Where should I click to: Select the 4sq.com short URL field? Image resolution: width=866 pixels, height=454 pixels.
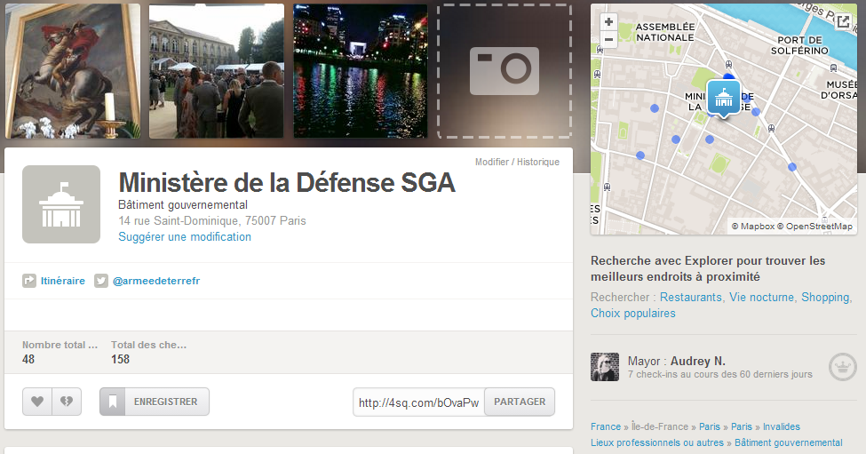(418, 402)
